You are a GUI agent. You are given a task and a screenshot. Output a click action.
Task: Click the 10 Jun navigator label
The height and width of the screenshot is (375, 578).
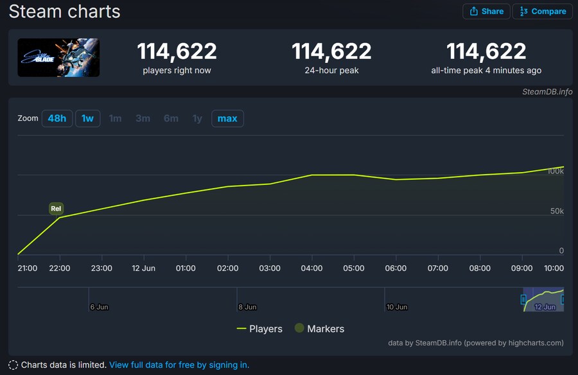tap(397, 307)
